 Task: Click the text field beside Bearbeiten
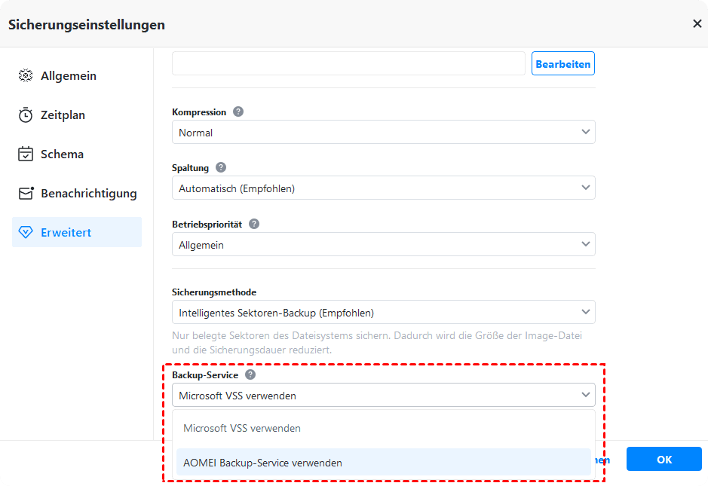coord(348,64)
